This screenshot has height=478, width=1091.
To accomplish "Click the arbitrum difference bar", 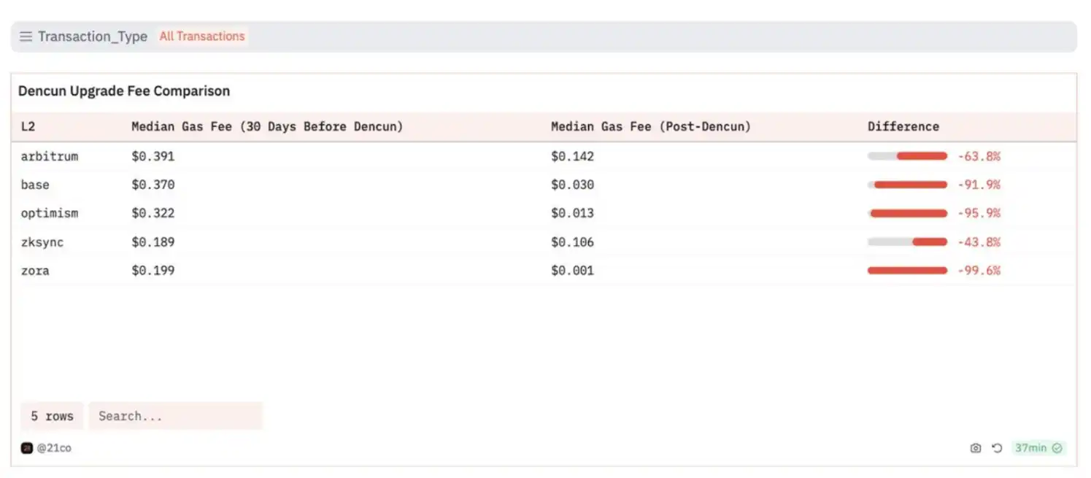I will click(907, 156).
